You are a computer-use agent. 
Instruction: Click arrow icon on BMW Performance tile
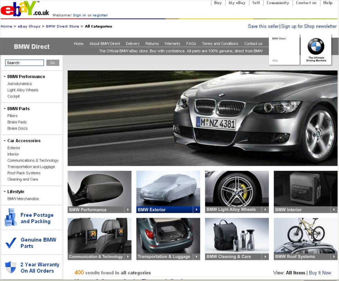click(x=128, y=210)
